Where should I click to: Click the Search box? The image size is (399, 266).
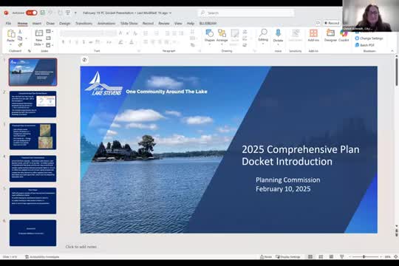(246, 13)
